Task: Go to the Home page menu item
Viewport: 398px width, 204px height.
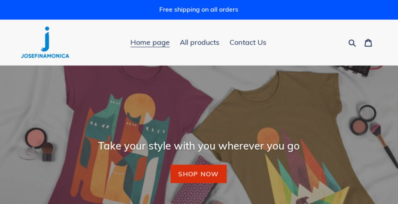Action: coord(150,42)
